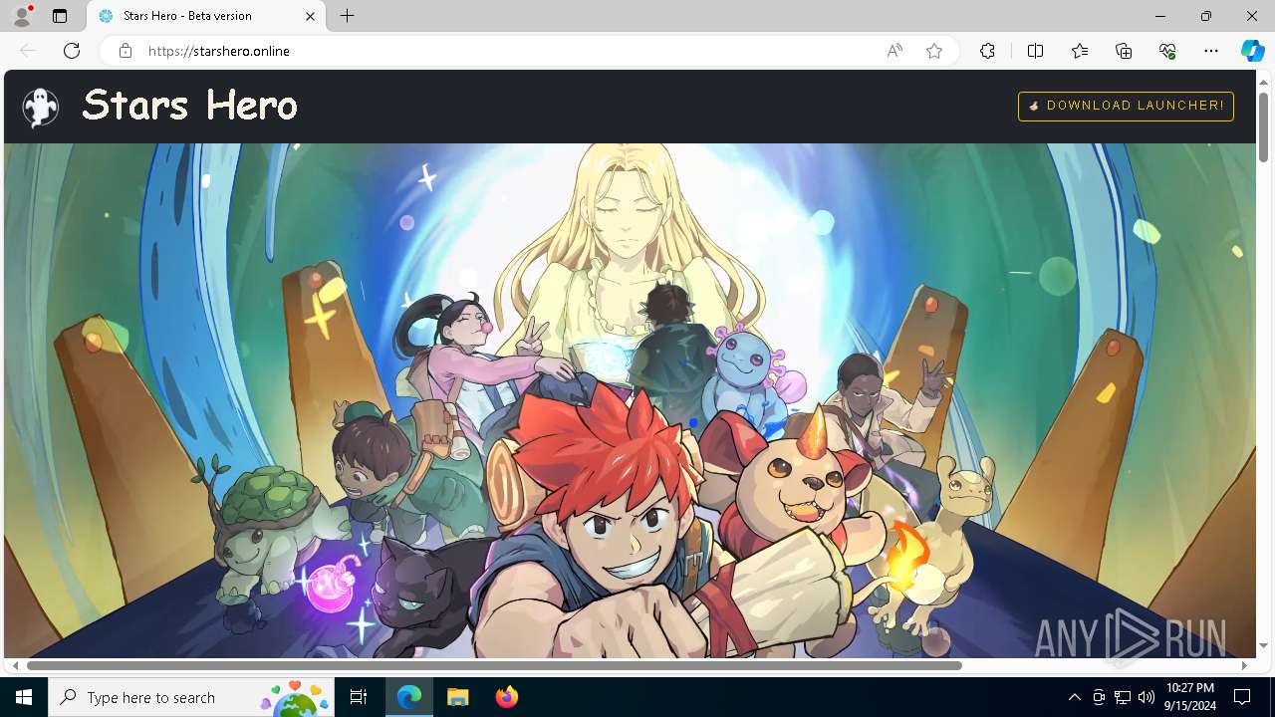
Task: Open the Stars Hero site title link
Action: [189, 105]
